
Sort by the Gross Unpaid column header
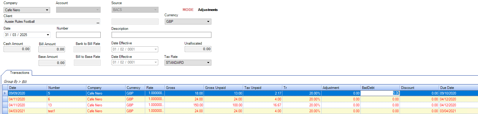224,88
